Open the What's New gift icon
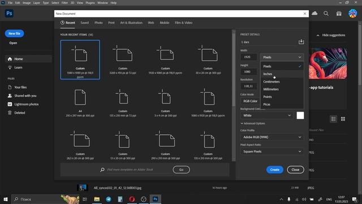The height and width of the screenshot is (204, 362). [339, 14]
